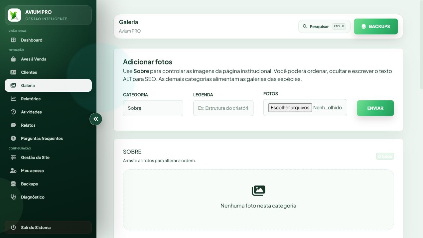Click the magnifier icon in Pesquisar
Screen dimensions: 423x238
305,26
